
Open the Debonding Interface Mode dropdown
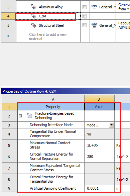(111, 125)
